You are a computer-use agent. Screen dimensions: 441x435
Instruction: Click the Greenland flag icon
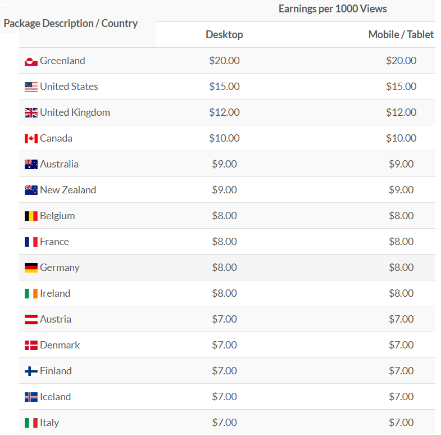click(31, 61)
